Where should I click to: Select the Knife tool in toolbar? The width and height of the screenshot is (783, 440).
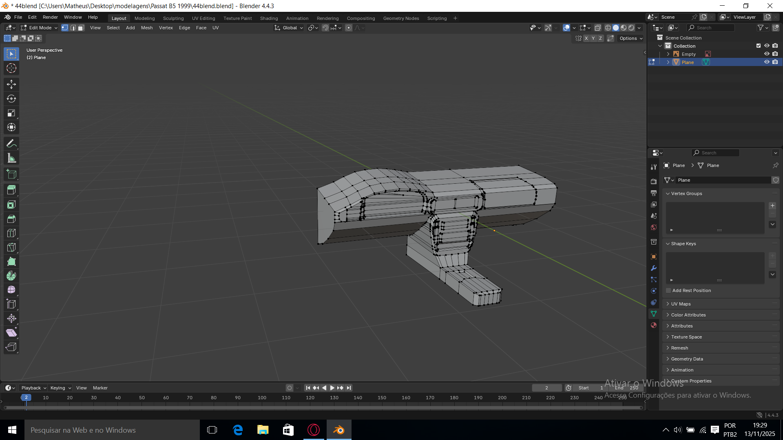[11, 248]
